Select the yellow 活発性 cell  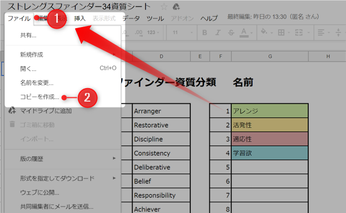270,125
